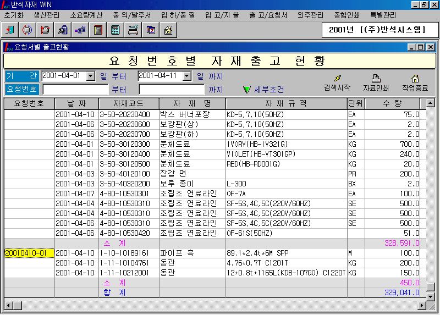Click the vertical scrollbar up arrow
The height and width of the screenshot is (315, 440).
coord(431,103)
